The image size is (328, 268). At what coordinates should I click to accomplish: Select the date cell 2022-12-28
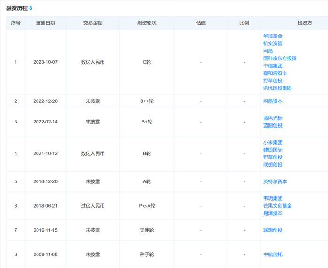(x=45, y=101)
